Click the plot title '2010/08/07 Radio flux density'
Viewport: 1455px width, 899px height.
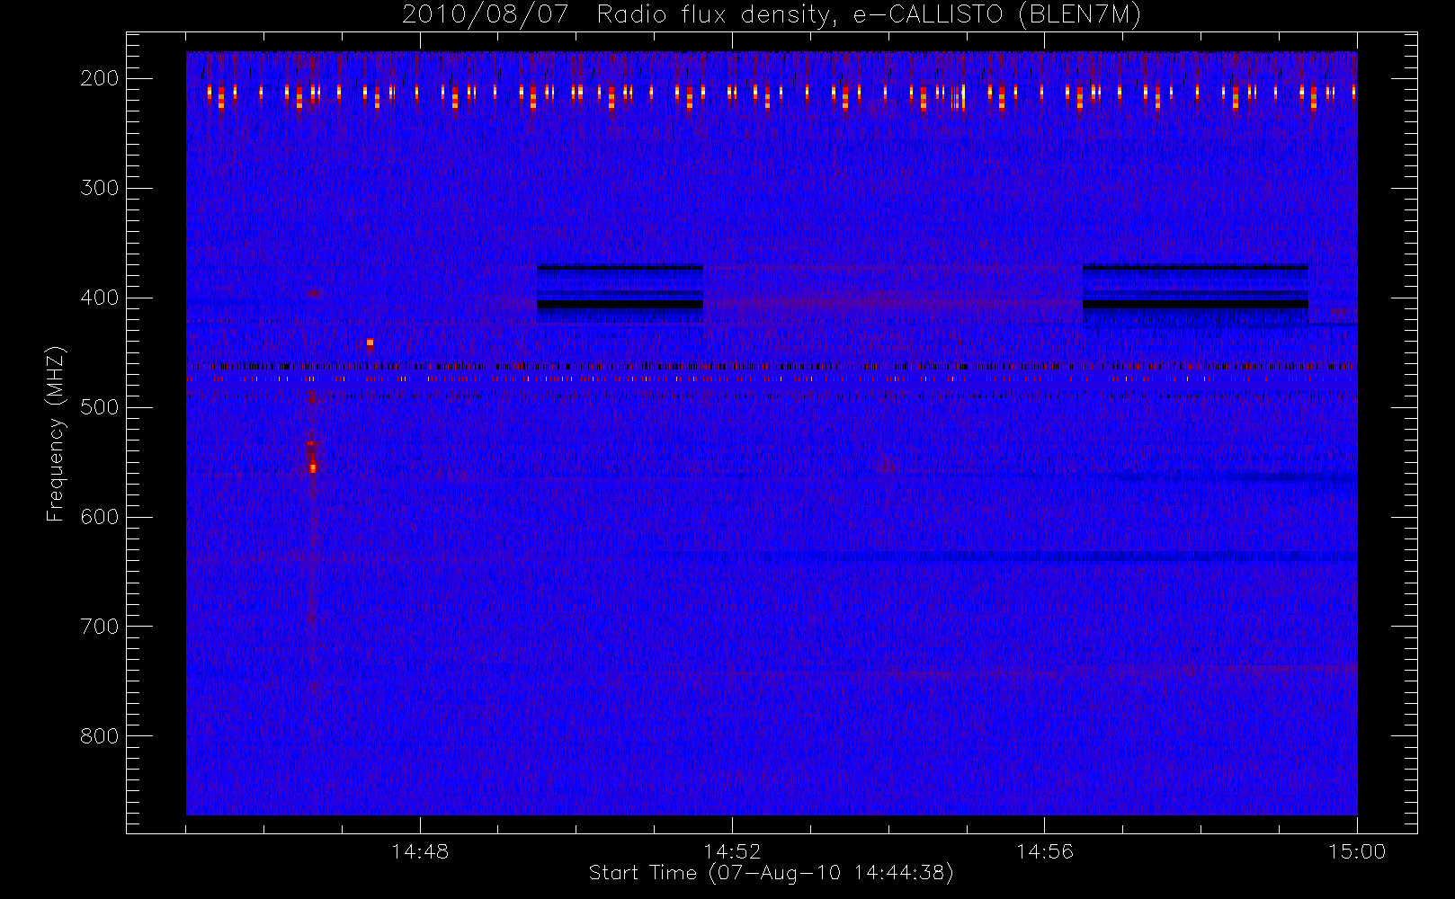click(x=620, y=14)
